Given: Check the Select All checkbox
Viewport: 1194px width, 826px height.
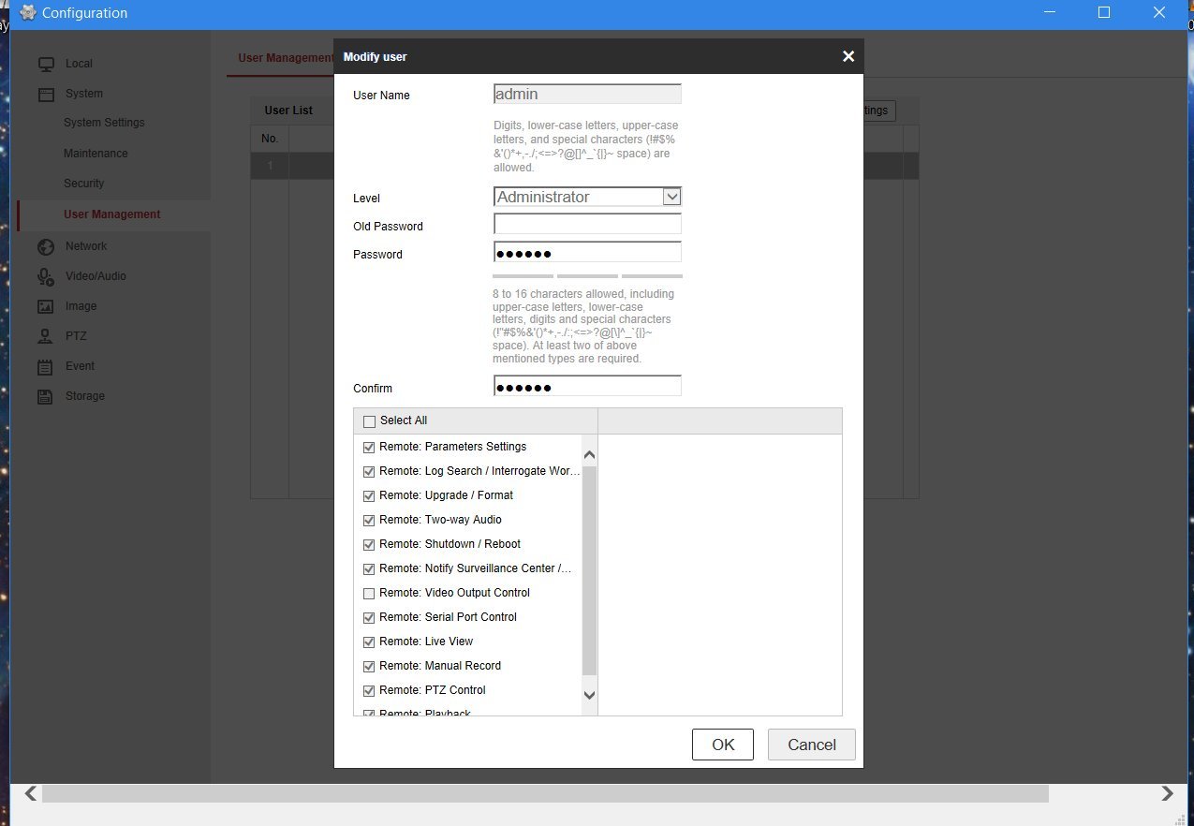Looking at the screenshot, I should 369,421.
